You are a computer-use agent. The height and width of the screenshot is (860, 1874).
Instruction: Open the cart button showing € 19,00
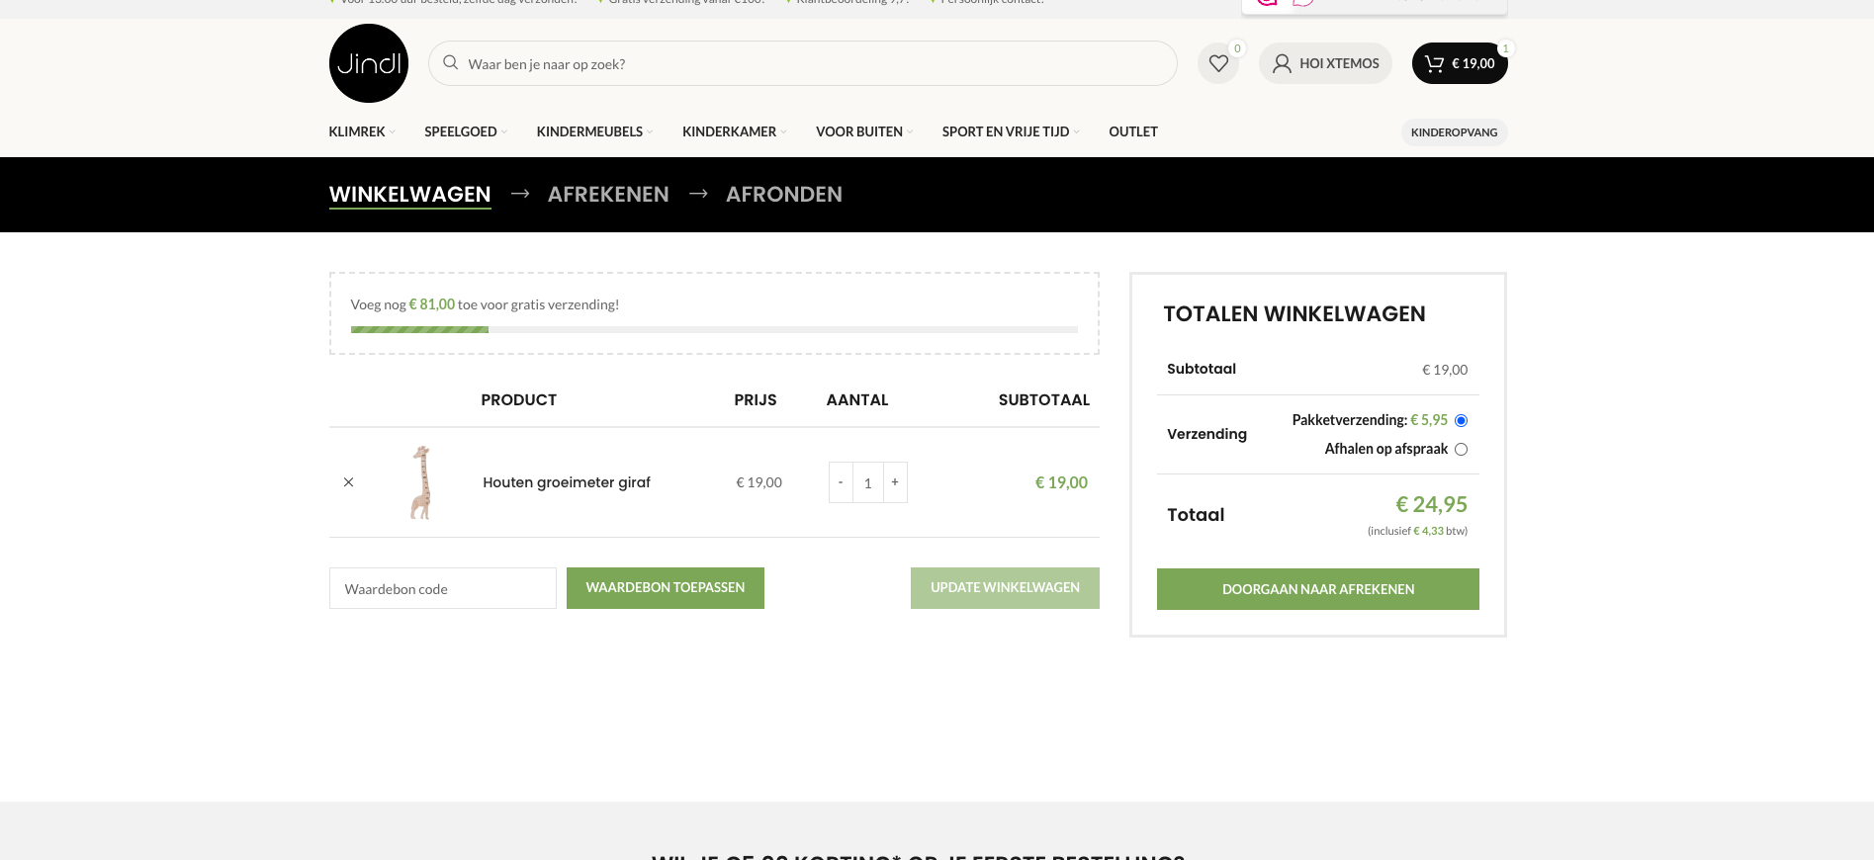point(1460,63)
